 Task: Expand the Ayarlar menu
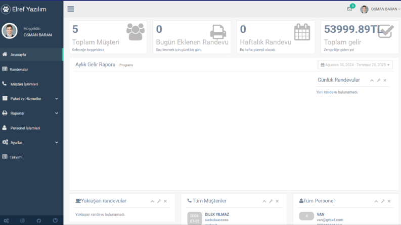(31, 142)
